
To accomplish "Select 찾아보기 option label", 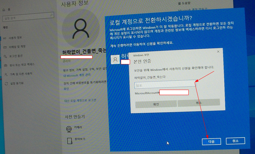I will [x=80, y=139].
